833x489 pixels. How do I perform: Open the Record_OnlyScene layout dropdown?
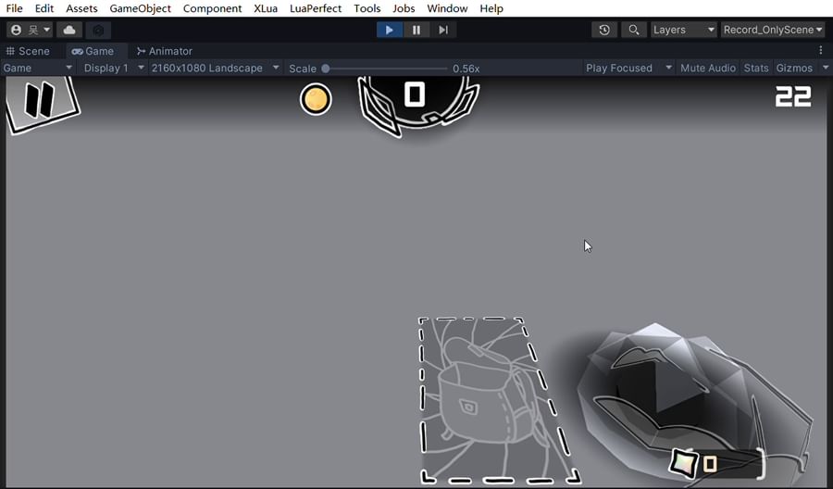click(x=773, y=30)
